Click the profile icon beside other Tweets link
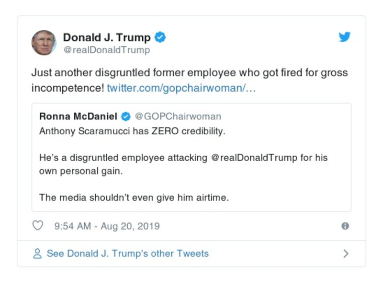This screenshot has width=383, height=291. (38, 253)
